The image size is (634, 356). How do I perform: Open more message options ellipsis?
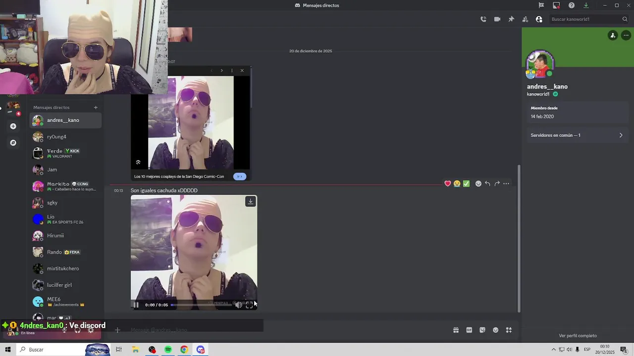(506, 183)
